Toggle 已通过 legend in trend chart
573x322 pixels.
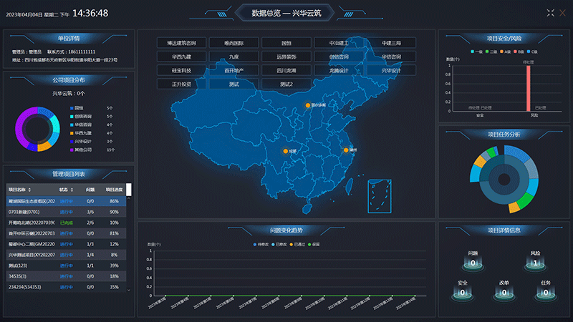297,245
